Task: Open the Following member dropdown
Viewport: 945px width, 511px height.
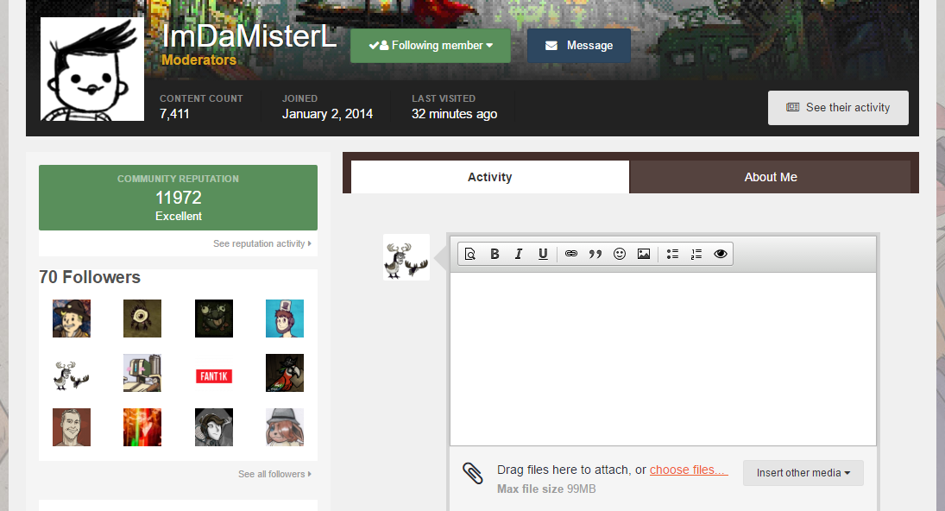Action: coord(431,46)
